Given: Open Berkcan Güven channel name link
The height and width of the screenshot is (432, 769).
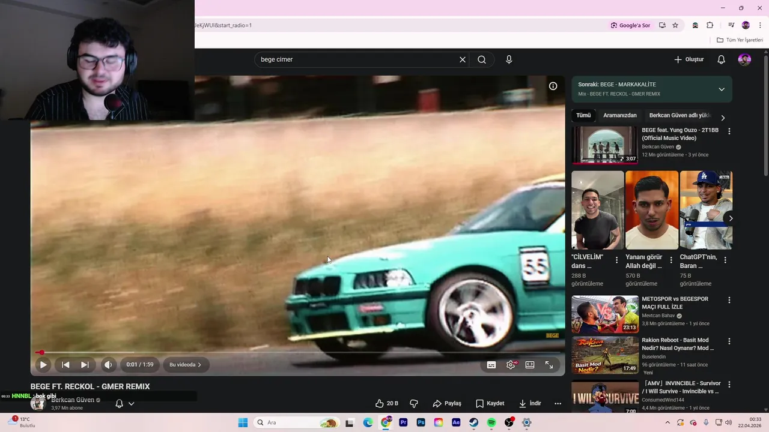Looking at the screenshot, I should (x=73, y=400).
